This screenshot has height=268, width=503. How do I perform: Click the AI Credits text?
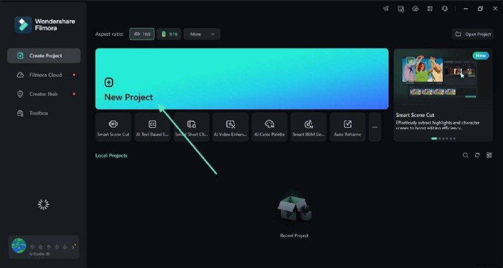coord(40,254)
